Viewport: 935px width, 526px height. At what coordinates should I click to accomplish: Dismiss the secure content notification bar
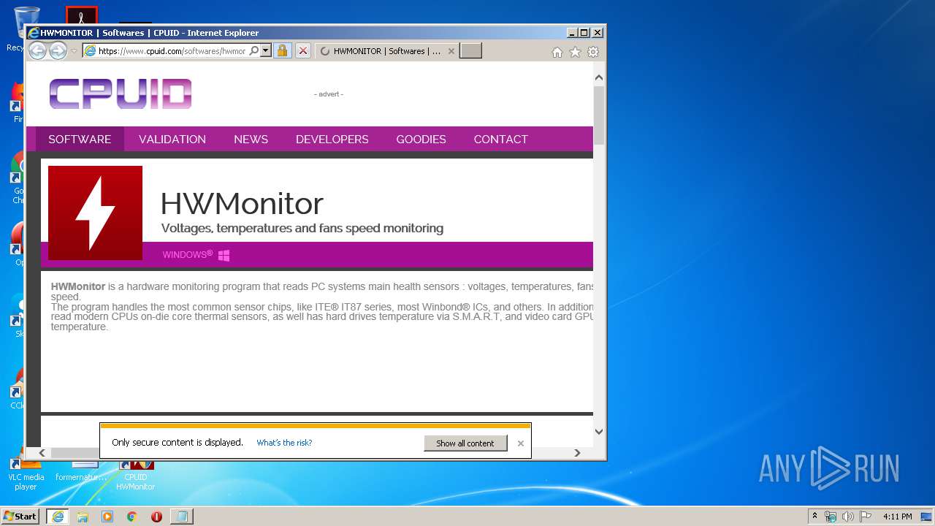coord(521,443)
